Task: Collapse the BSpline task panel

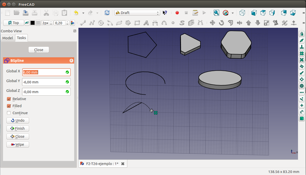Action: click(x=71, y=61)
